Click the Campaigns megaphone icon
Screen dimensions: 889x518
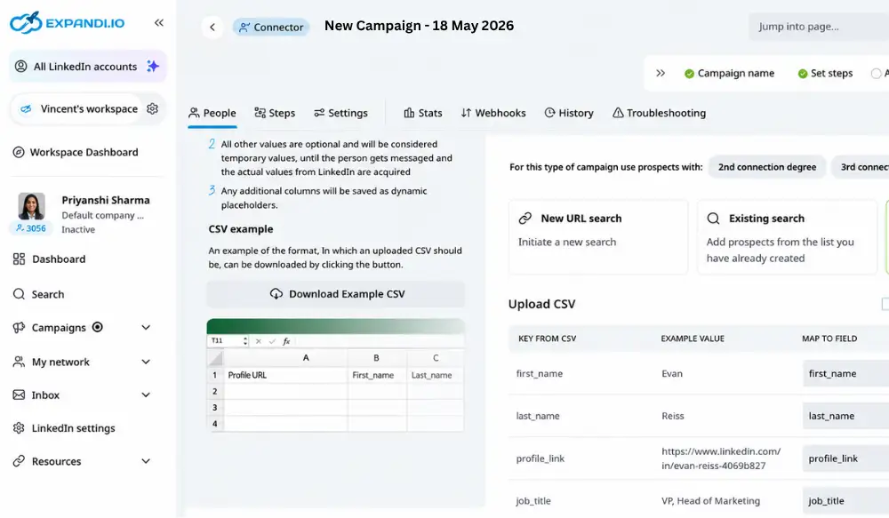(x=19, y=328)
